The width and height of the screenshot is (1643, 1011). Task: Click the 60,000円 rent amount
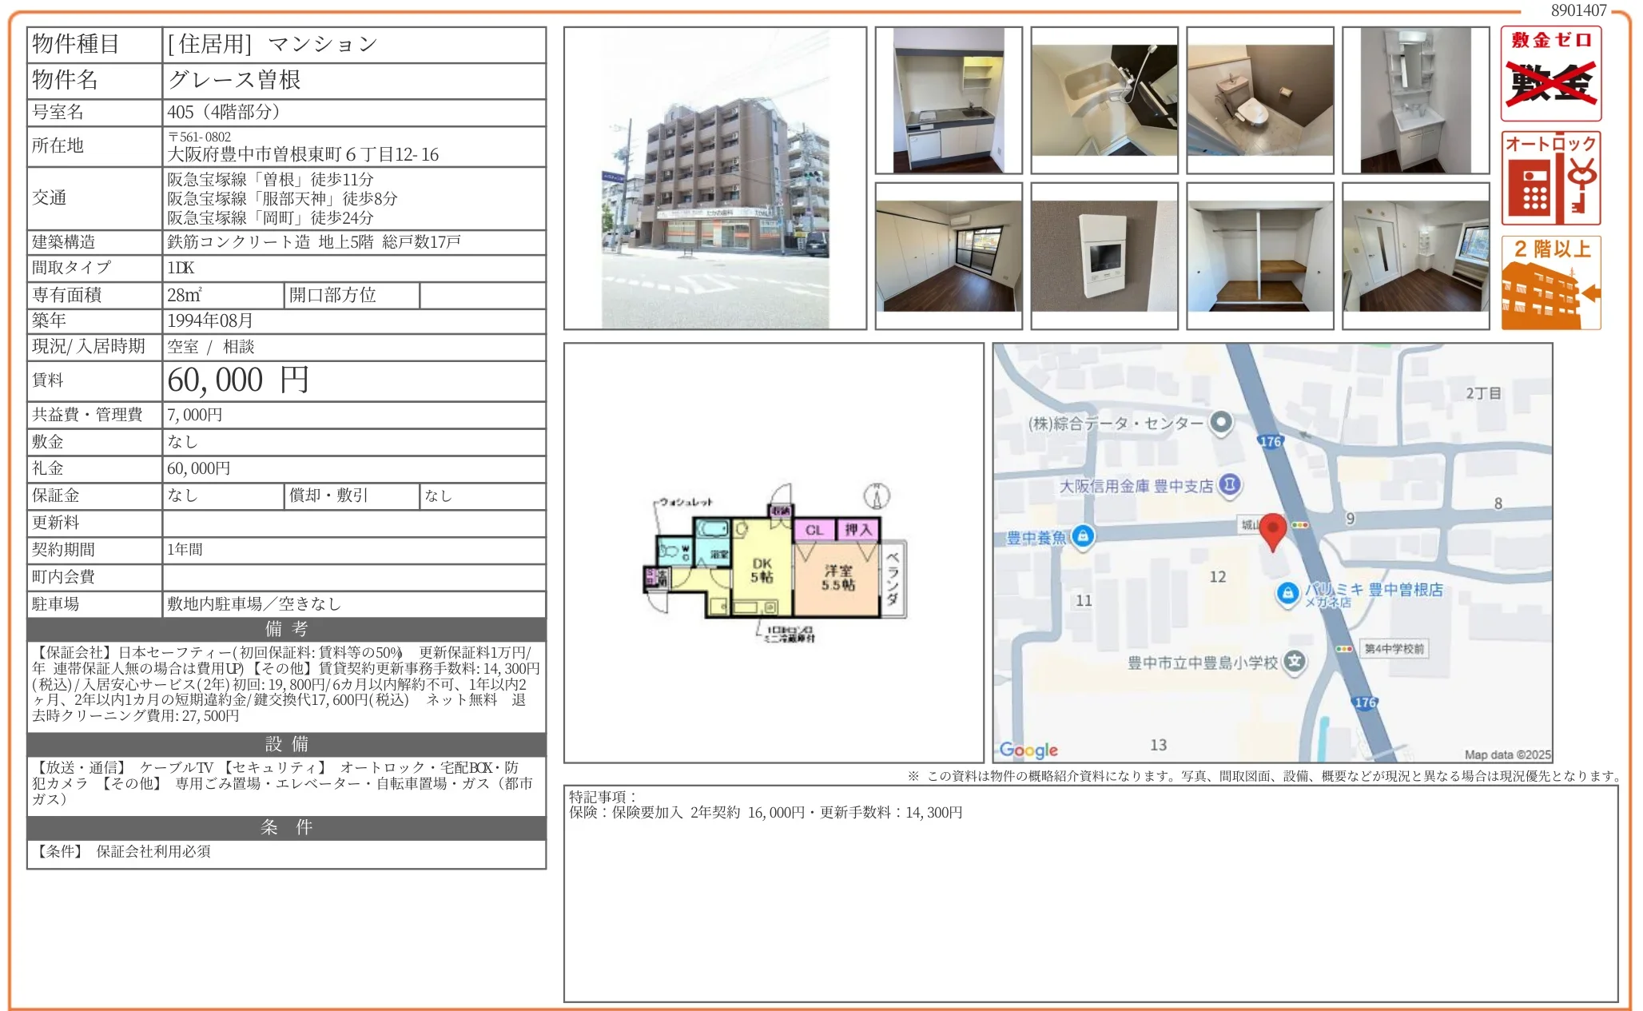(x=238, y=380)
